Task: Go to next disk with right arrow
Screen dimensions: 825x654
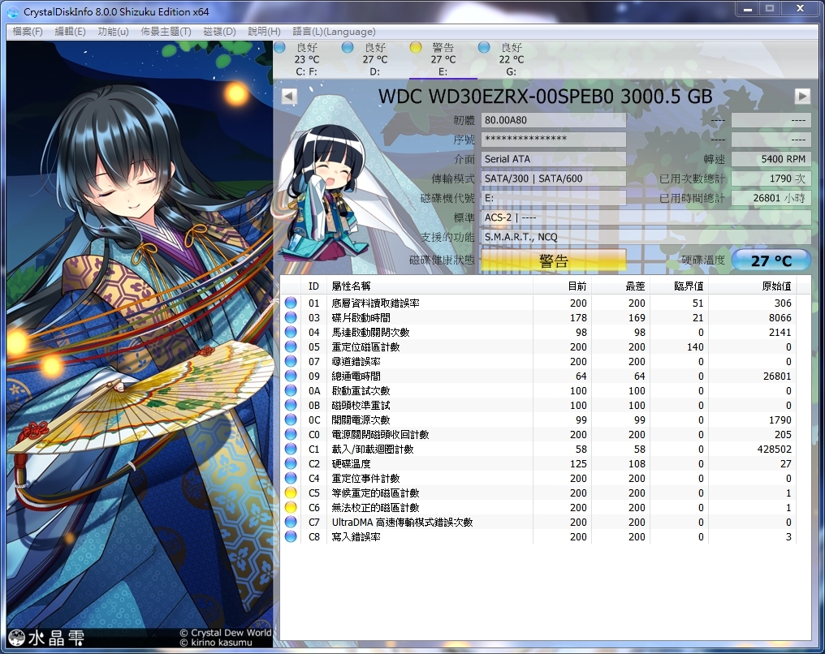Action: coord(802,97)
